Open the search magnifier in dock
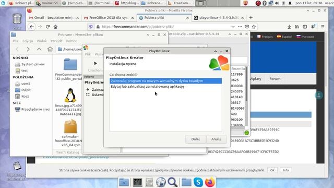 (x=173, y=182)
